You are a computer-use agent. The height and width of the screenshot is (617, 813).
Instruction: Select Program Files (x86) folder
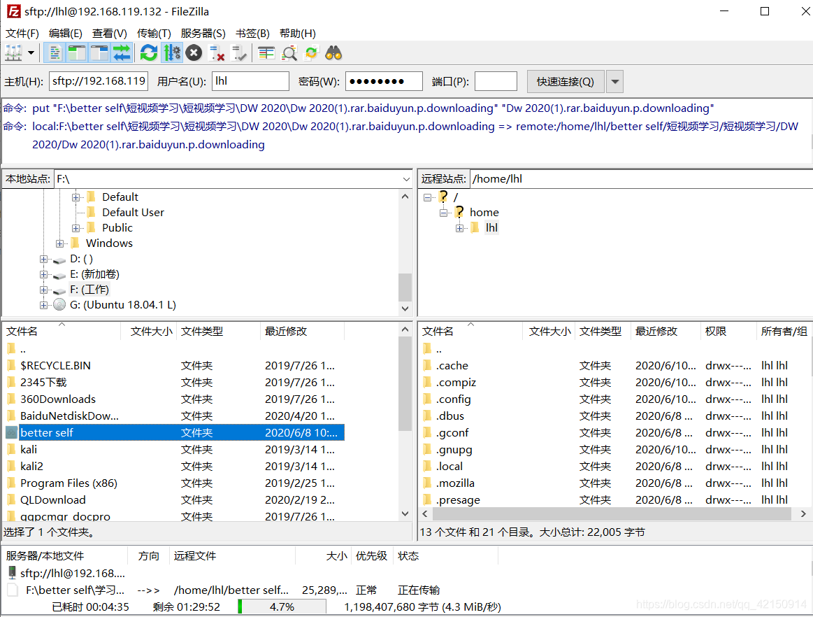(x=174, y=483)
